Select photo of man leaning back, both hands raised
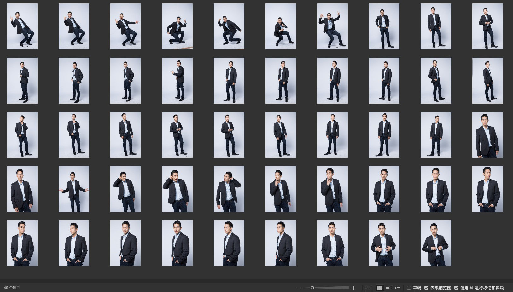513x292 pixels. pyautogui.click(x=332, y=26)
